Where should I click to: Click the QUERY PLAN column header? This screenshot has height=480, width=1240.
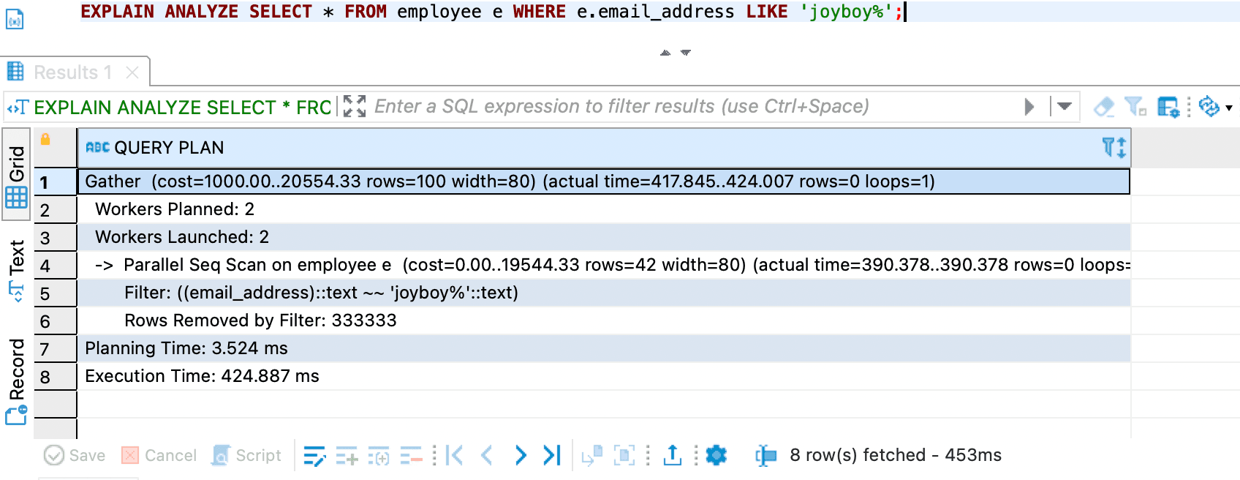pos(604,148)
